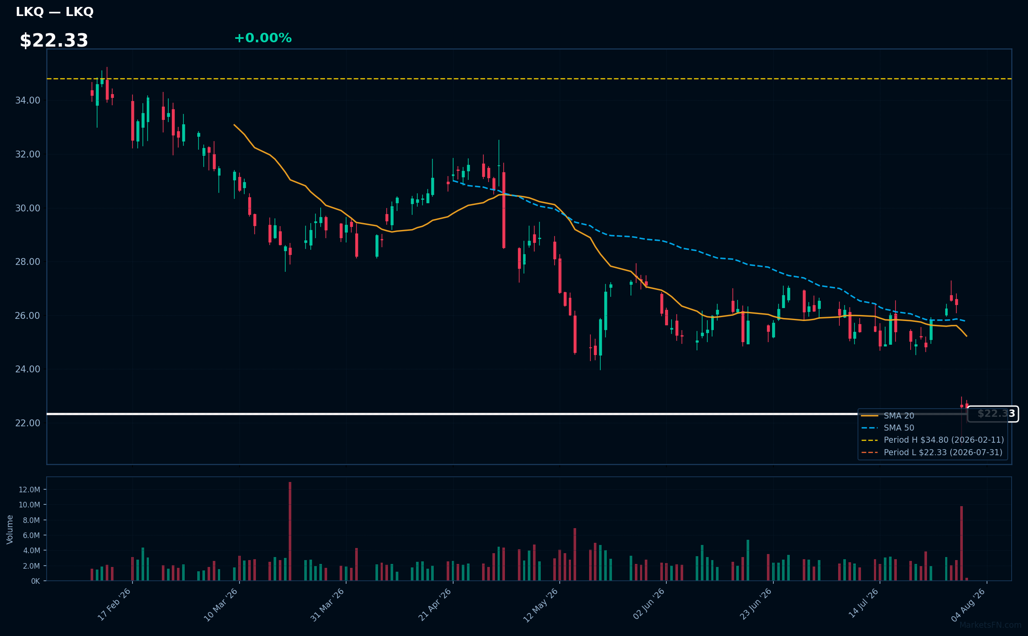Viewport: 1028px width, 636px height.
Task: Click the 30.00 price axis label
Action: 28,208
